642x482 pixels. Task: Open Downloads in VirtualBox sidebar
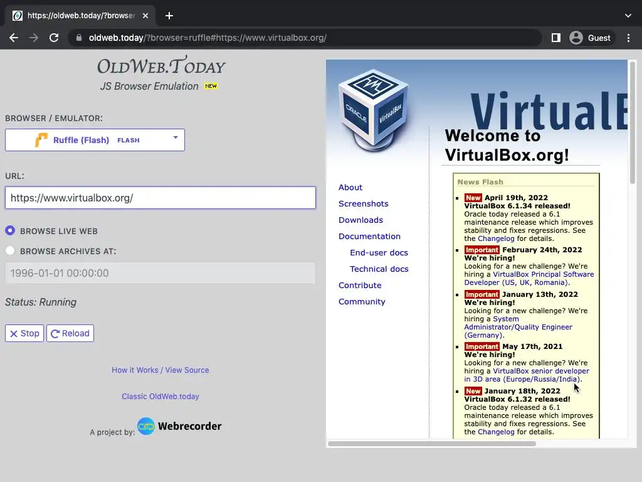tap(360, 220)
